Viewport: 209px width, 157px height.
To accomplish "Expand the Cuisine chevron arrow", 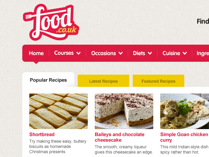I will pyautogui.click(x=185, y=53).
